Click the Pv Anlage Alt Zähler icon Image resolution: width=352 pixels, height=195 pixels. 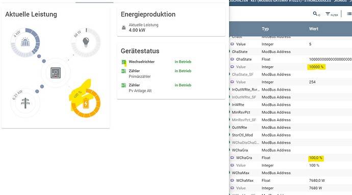click(123, 85)
